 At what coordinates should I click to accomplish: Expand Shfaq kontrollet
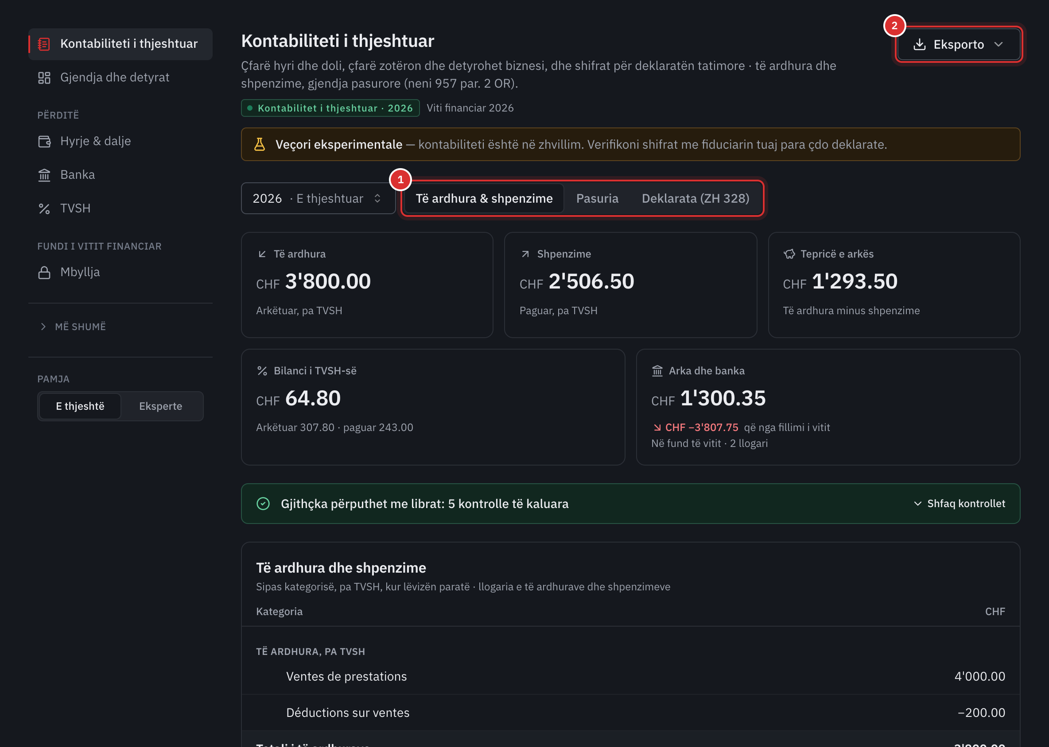[959, 504]
